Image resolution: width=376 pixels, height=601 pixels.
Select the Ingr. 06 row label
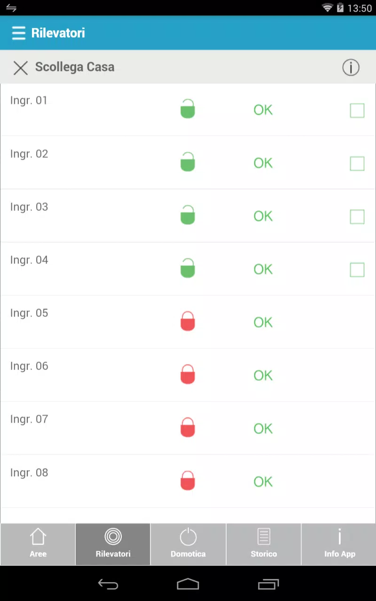29,366
